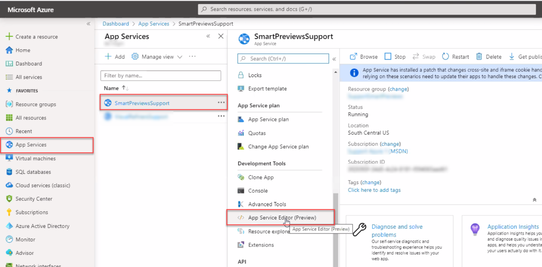Click the Filter by name field
This screenshot has width=542, height=267.
161,76
